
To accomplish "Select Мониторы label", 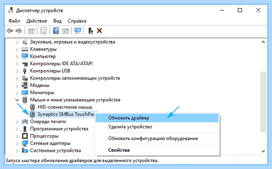I will point(42,93).
